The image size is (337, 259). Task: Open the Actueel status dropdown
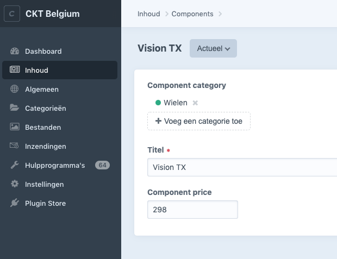(213, 48)
